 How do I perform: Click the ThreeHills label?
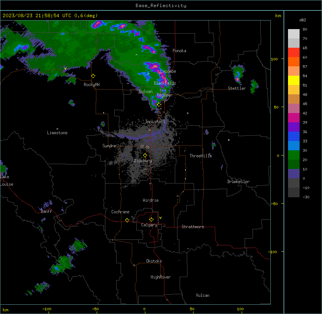pos(201,156)
